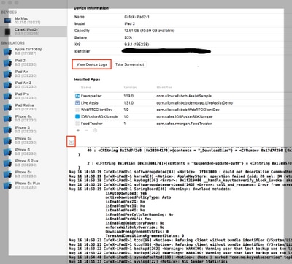Select CafeX-iPad2-1 device in the sidebar
The width and height of the screenshot is (292, 264).
[x=34, y=31]
